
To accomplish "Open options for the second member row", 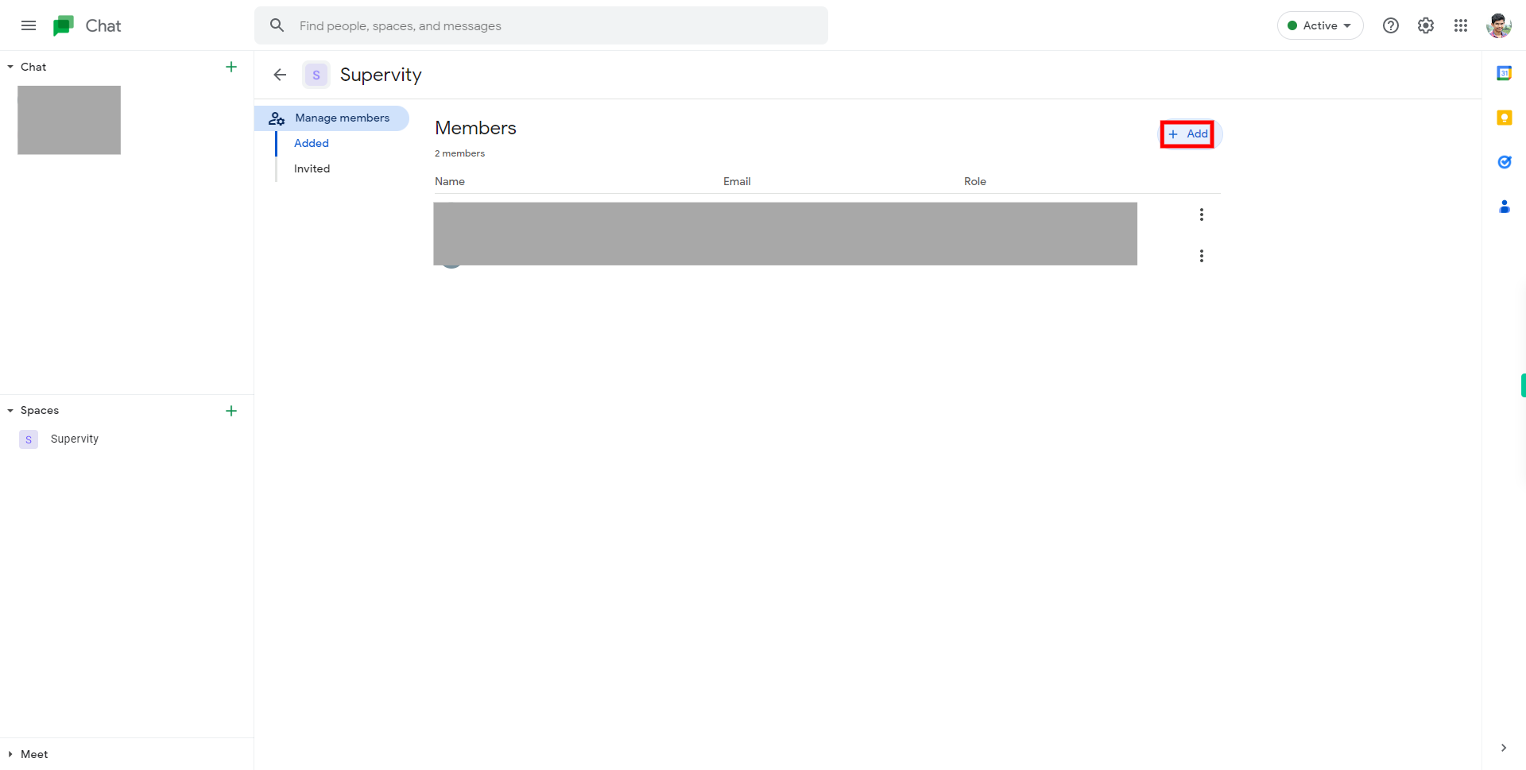I will point(1202,256).
